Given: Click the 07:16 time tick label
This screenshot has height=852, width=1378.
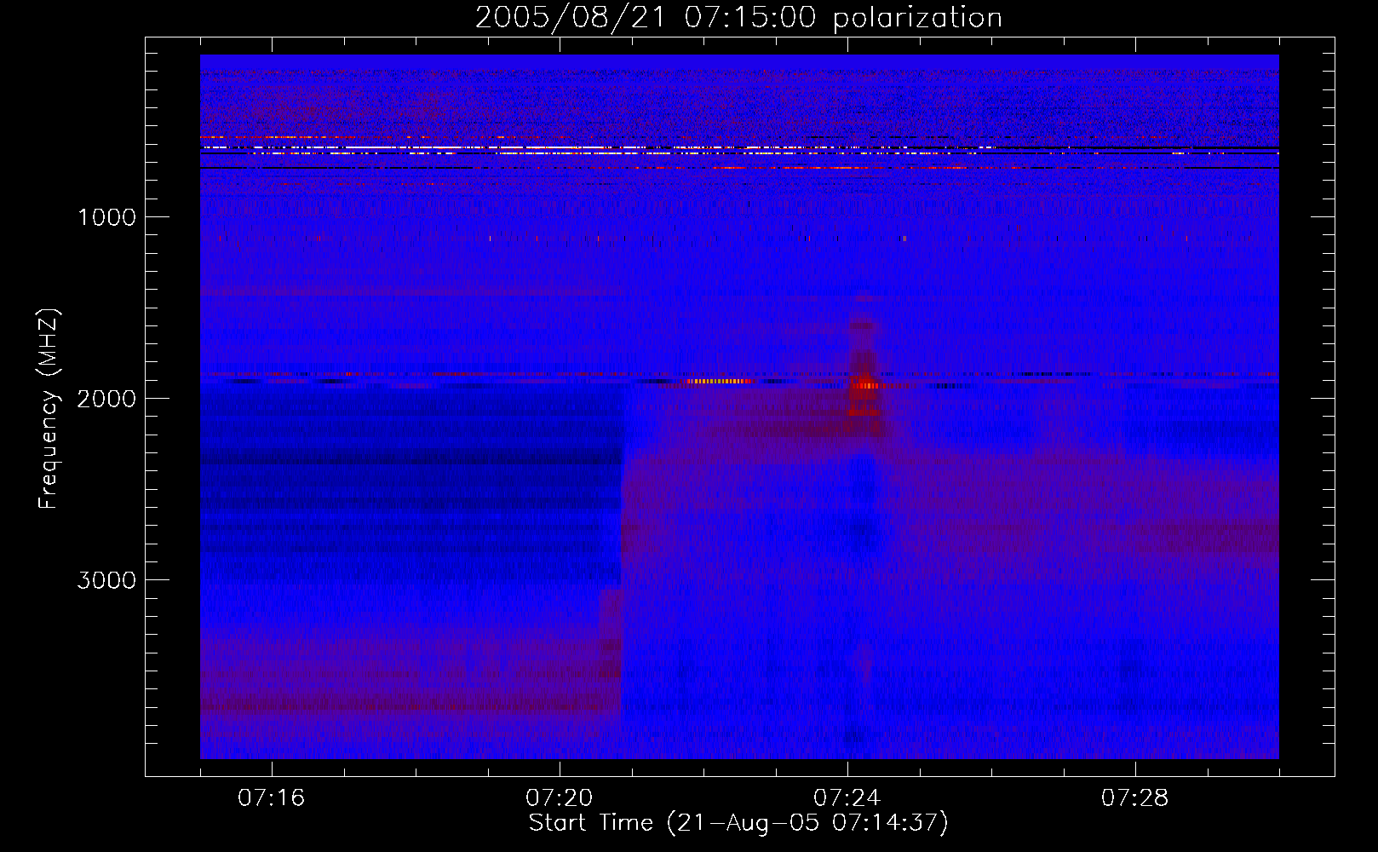Looking at the screenshot, I should [272, 798].
